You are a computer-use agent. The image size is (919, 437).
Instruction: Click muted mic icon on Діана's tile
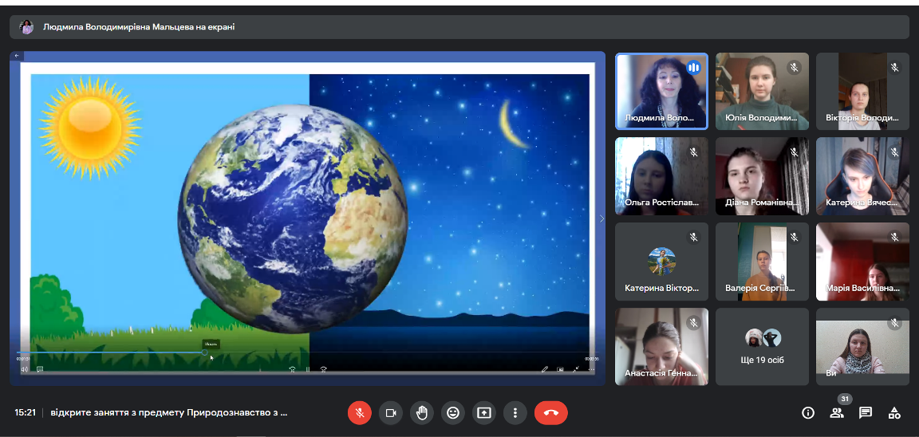pos(795,152)
